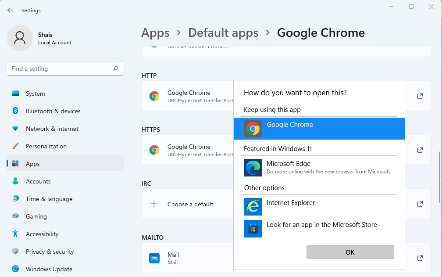Viewport: 442px width, 277px height.
Task: Click the magnifier icon in the search box
Action: [x=115, y=68]
